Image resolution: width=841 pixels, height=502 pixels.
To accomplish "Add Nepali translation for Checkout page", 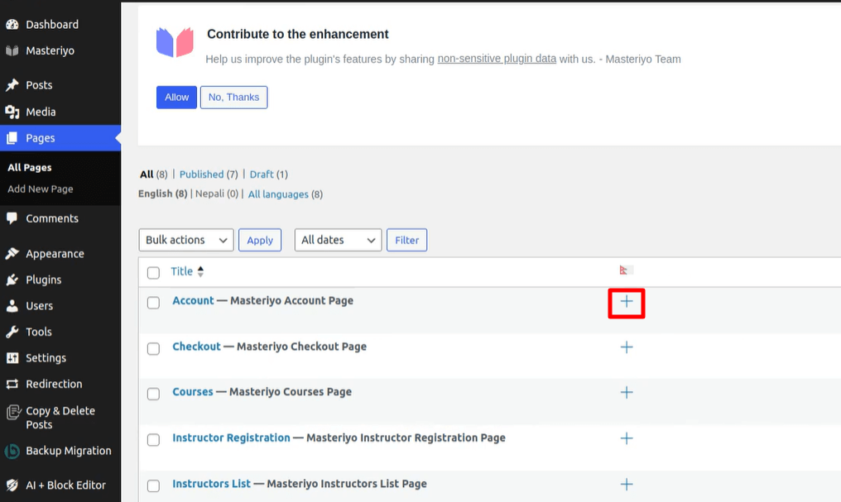I will pyautogui.click(x=626, y=347).
